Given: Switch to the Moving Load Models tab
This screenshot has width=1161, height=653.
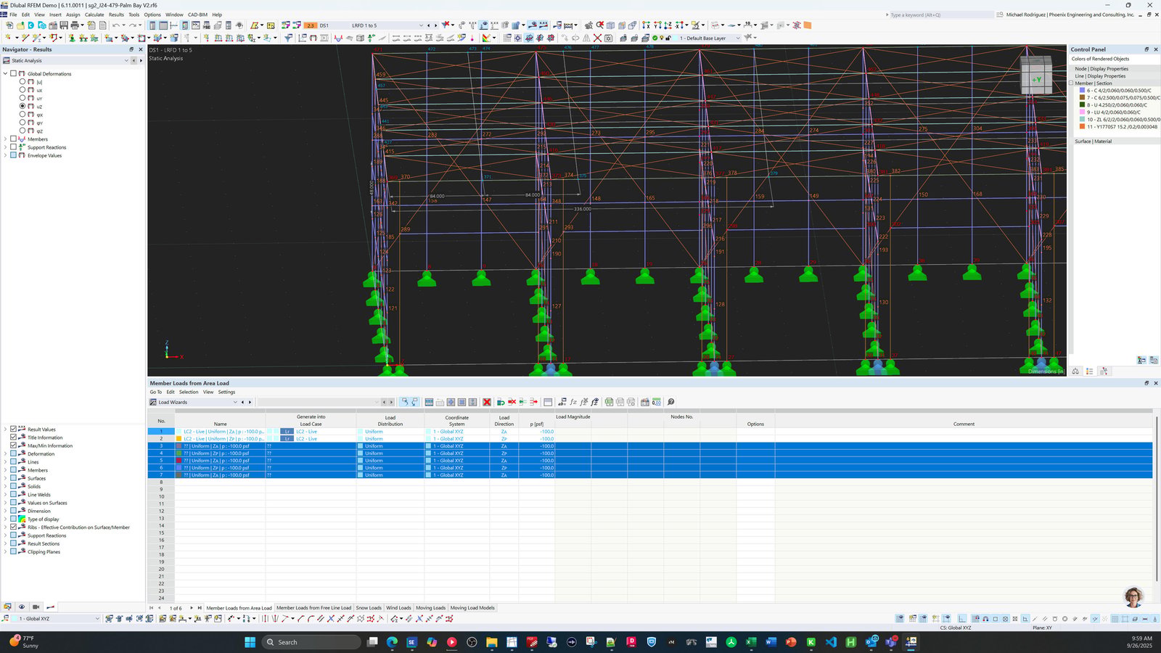Looking at the screenshot, I should (x=472, y=608).
